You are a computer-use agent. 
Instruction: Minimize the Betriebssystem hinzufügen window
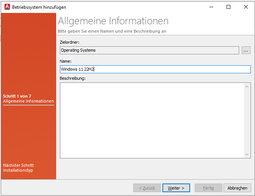point(211,7)
